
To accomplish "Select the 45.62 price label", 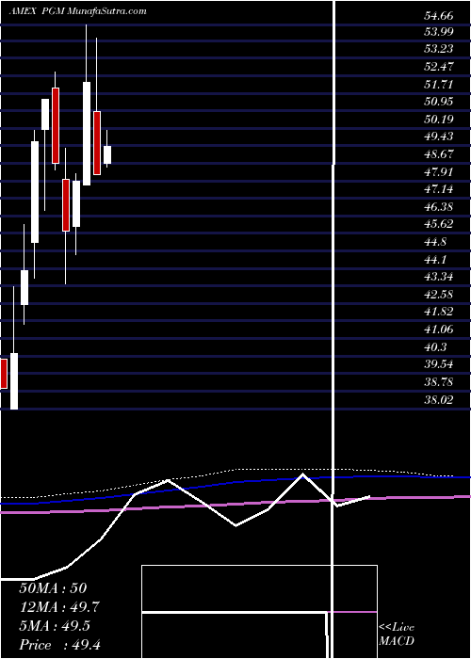I will [439, 224].
